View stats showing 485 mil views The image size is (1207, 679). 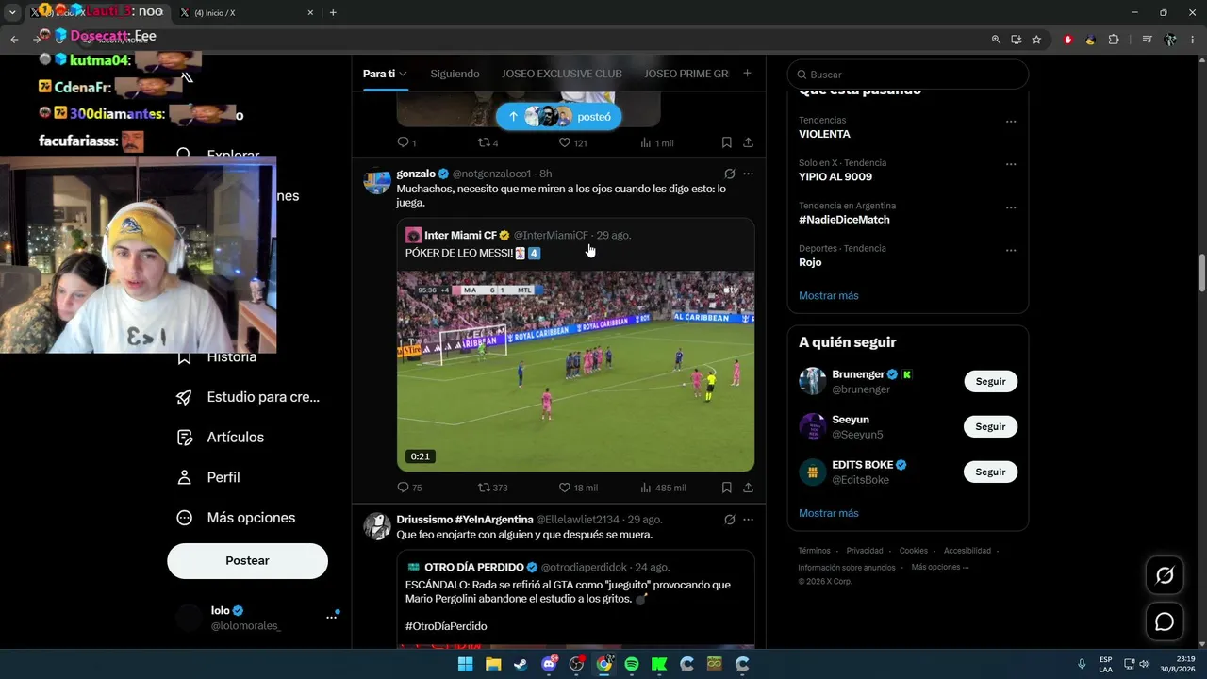[x=663, y=488]
